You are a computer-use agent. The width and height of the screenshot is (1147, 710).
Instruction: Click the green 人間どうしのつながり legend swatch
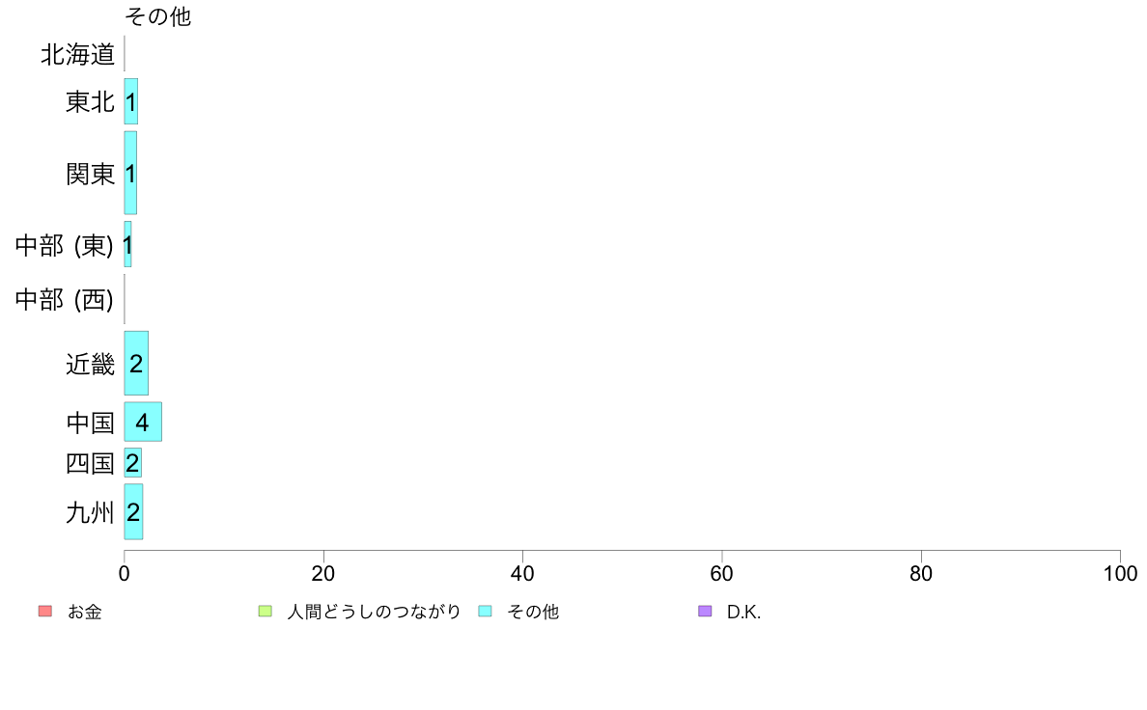pyautogui.click(x=266, y=611)
